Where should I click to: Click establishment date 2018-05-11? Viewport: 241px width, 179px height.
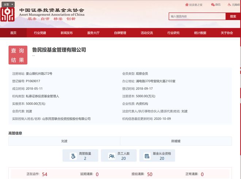point(34,89)
